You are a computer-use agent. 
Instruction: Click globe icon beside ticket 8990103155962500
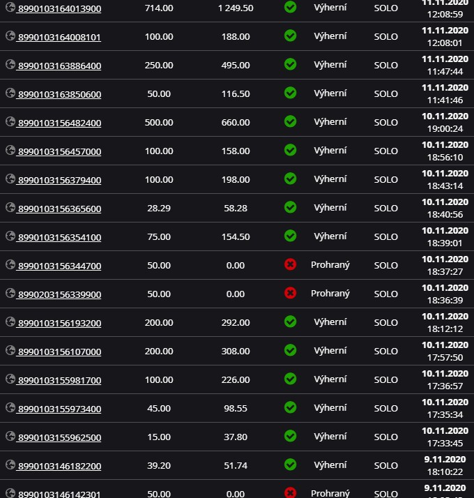(10, 436)
